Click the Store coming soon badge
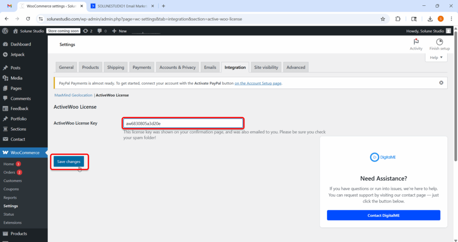458x242 pixels. 64,31
